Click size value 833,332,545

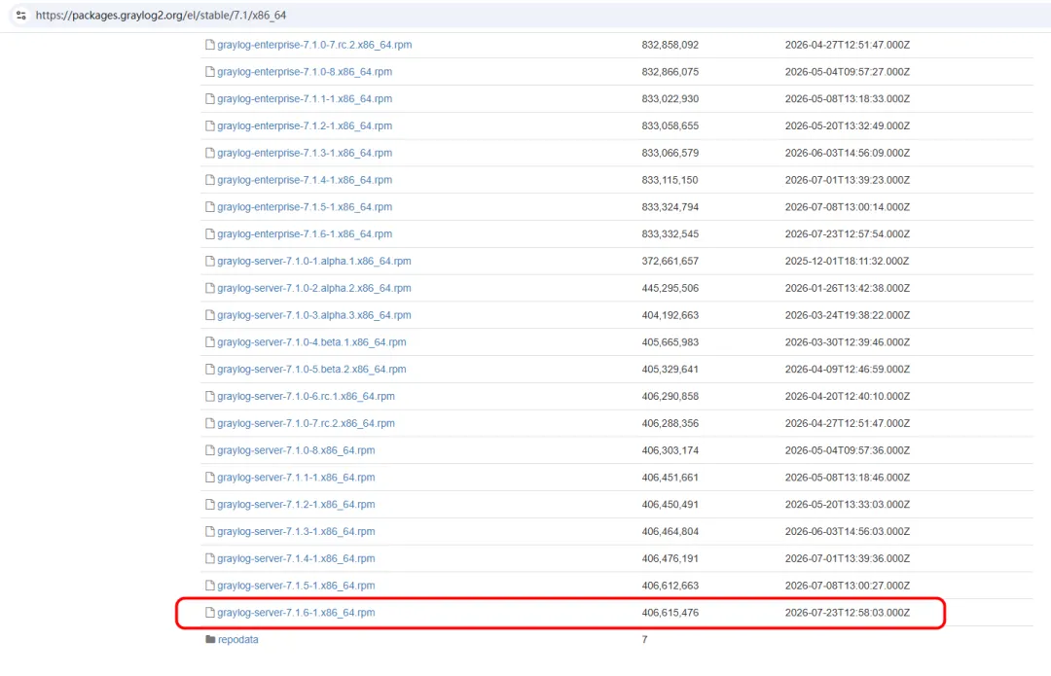click(x=670, y=233)
